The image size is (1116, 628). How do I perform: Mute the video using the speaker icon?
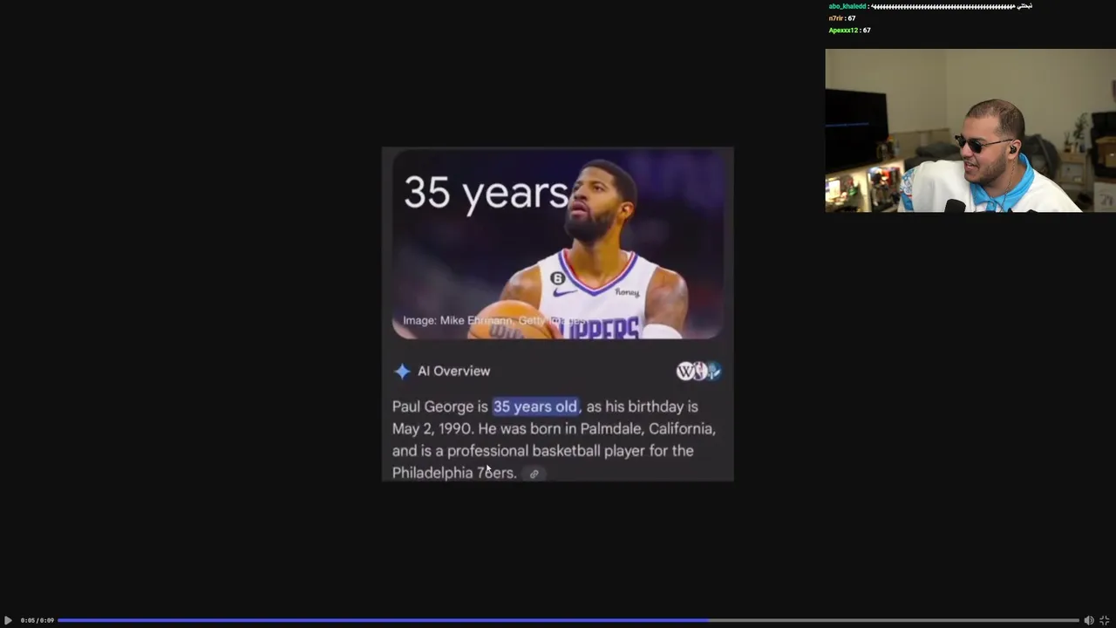tap(1089, 620)
